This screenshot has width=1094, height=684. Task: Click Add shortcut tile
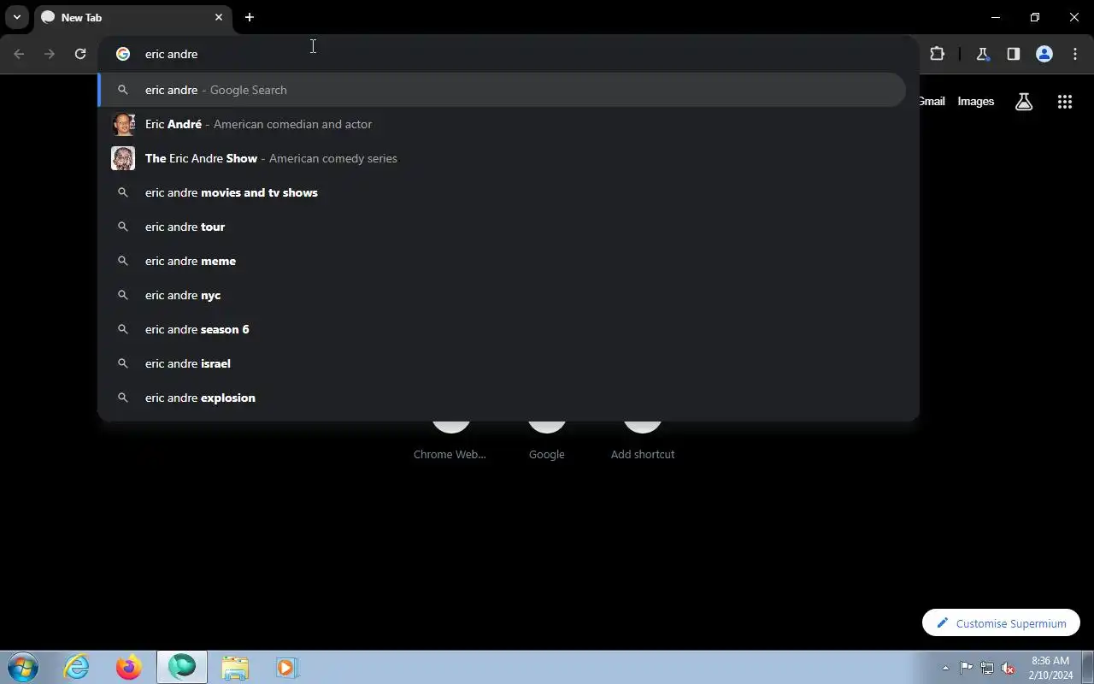point(643,440)
